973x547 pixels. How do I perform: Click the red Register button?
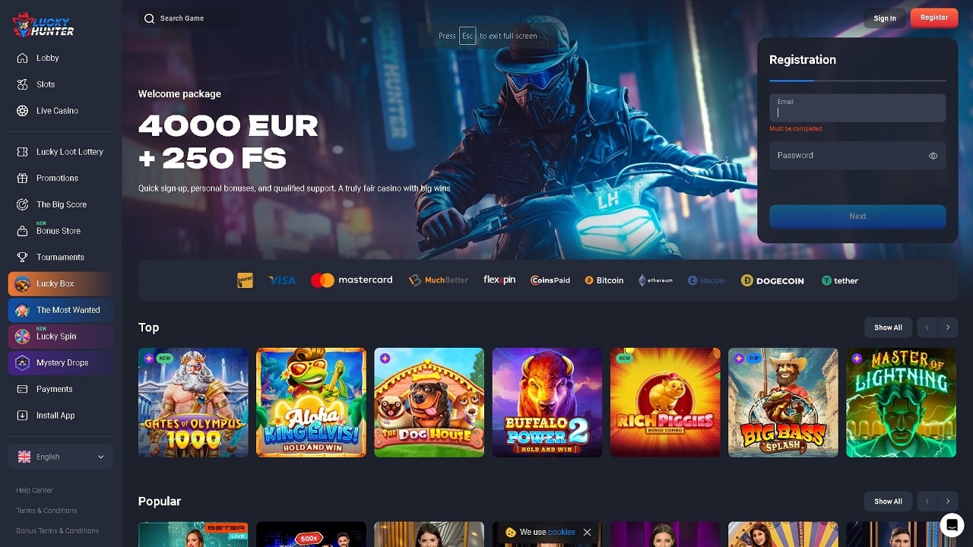click(934, 17)
